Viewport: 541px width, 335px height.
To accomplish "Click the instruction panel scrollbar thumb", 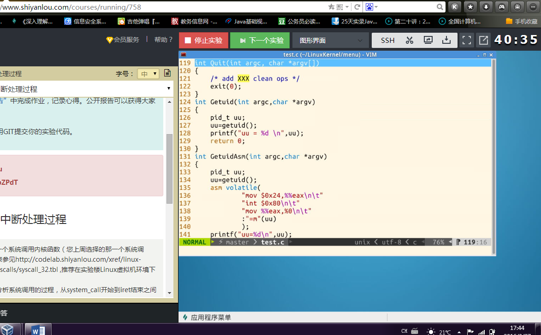I will click(x=169, y=169).
